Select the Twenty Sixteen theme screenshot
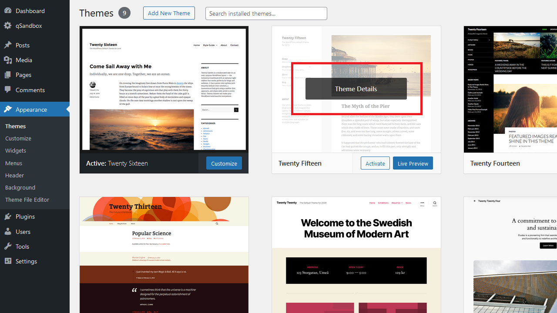557x313 pixels. click(x=164, y=89)
